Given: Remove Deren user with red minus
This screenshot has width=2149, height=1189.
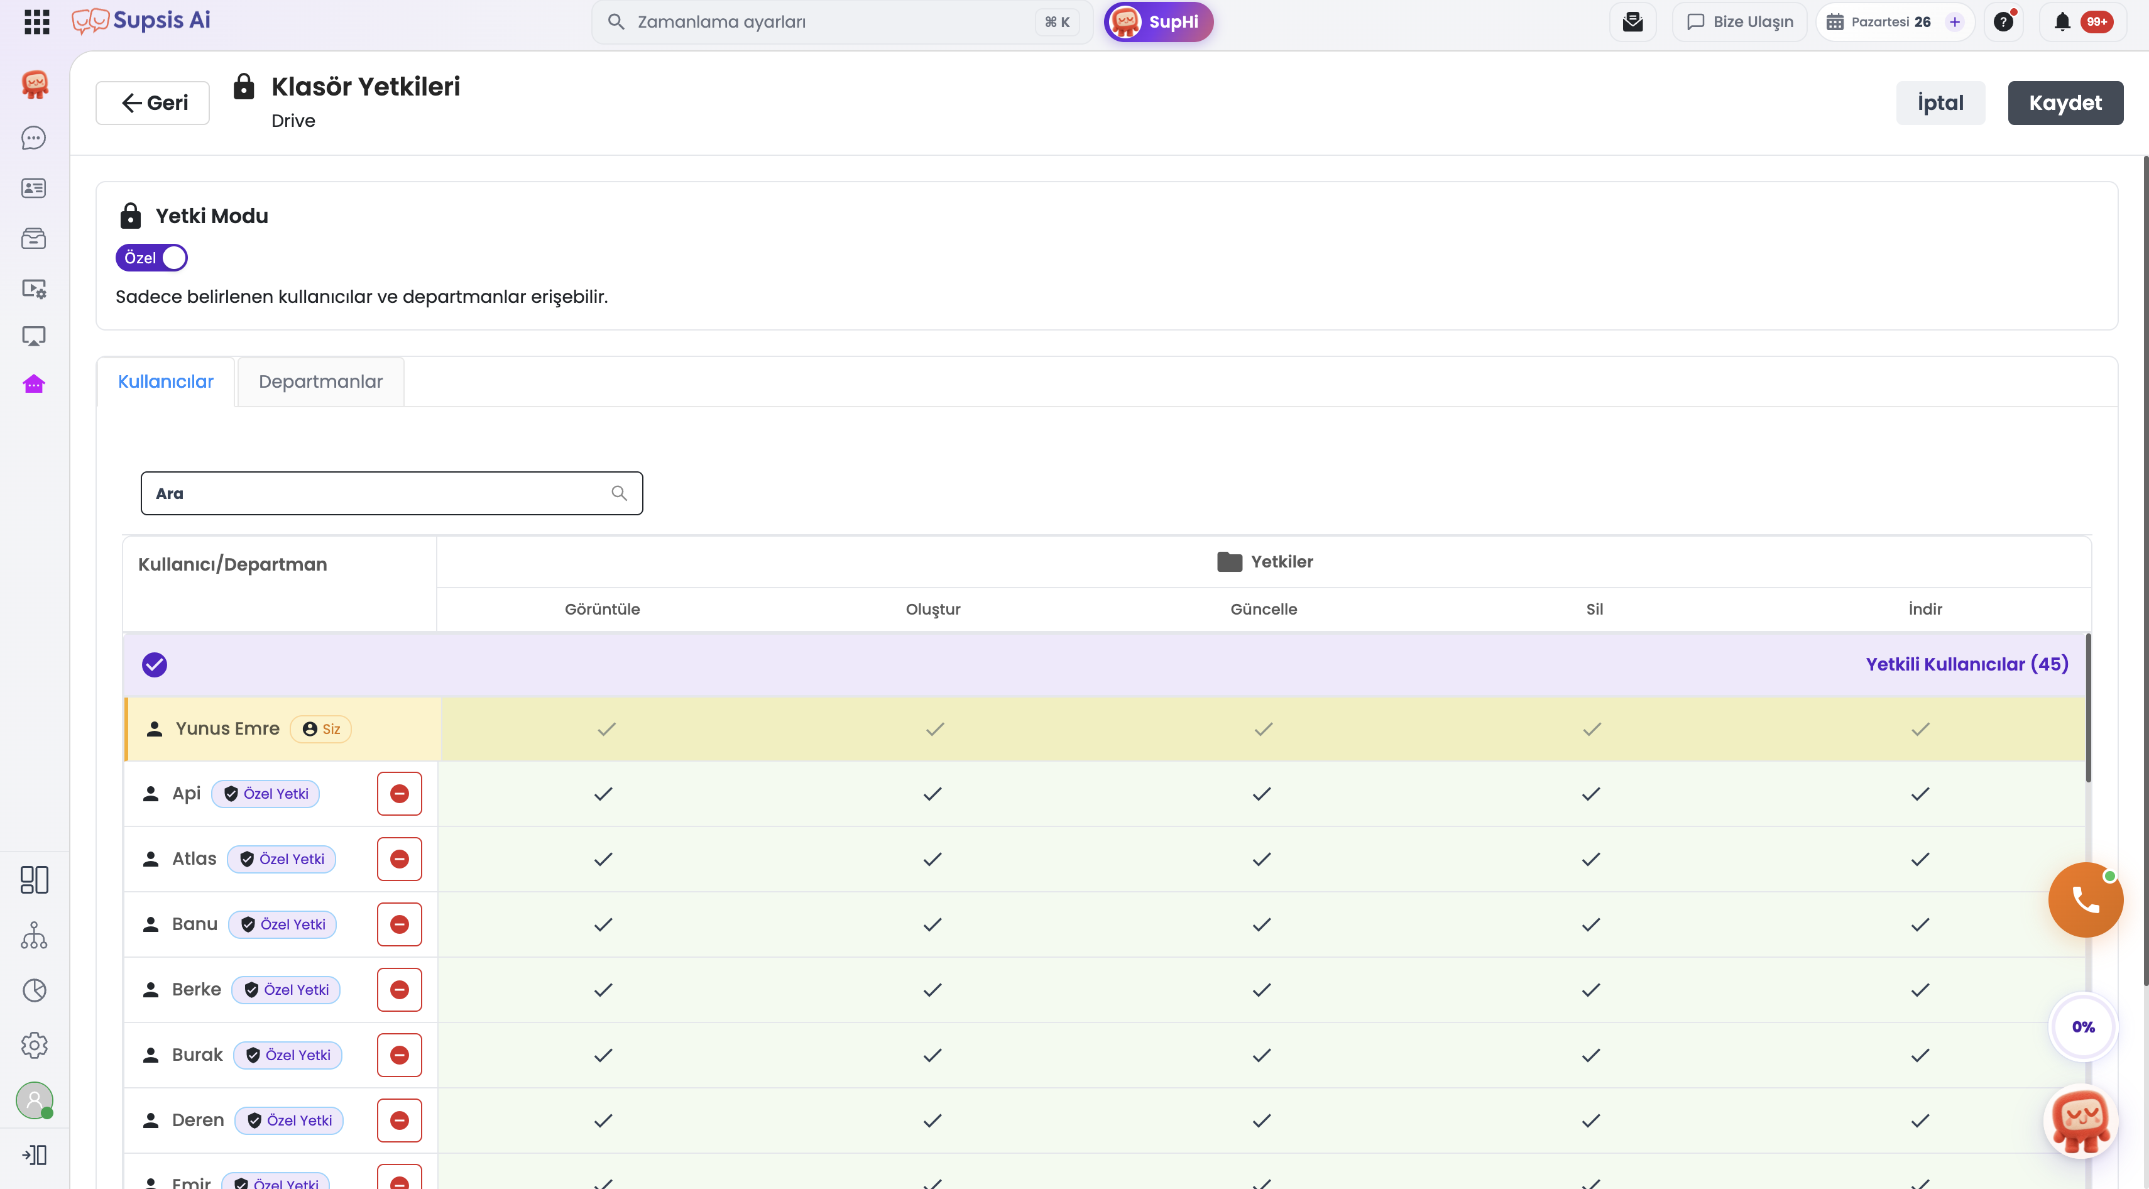Looking at the screenshot, I should point(400,1120).
